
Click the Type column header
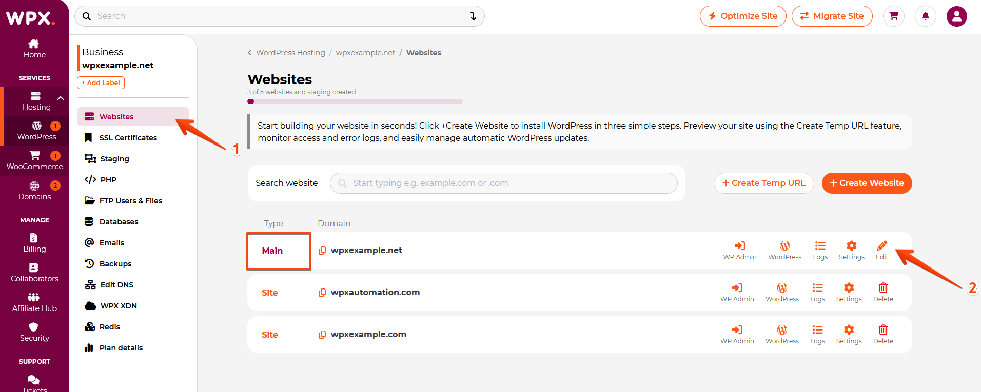coord(273,223)
